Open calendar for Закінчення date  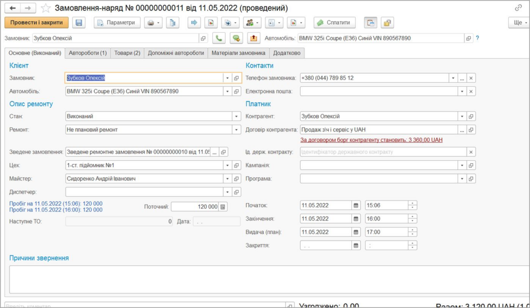click(x=356, y=219)
